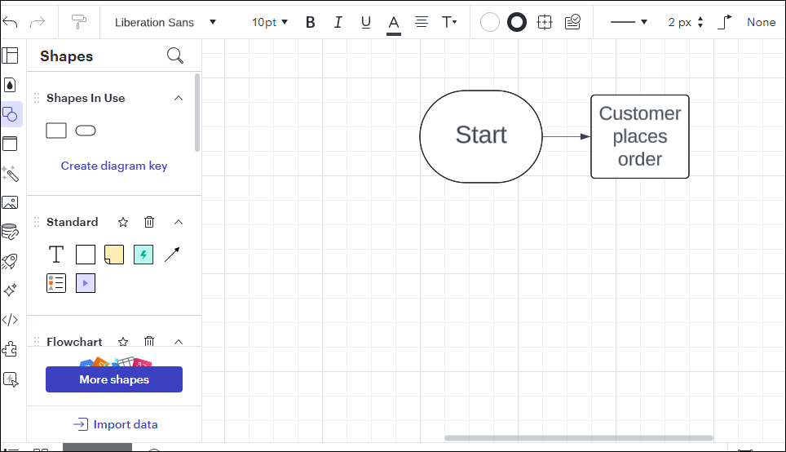This screenshot has width=786, height=452.
Task: Click the Shapes panel title
Action: pyautogui.click(x=67, y=55)
